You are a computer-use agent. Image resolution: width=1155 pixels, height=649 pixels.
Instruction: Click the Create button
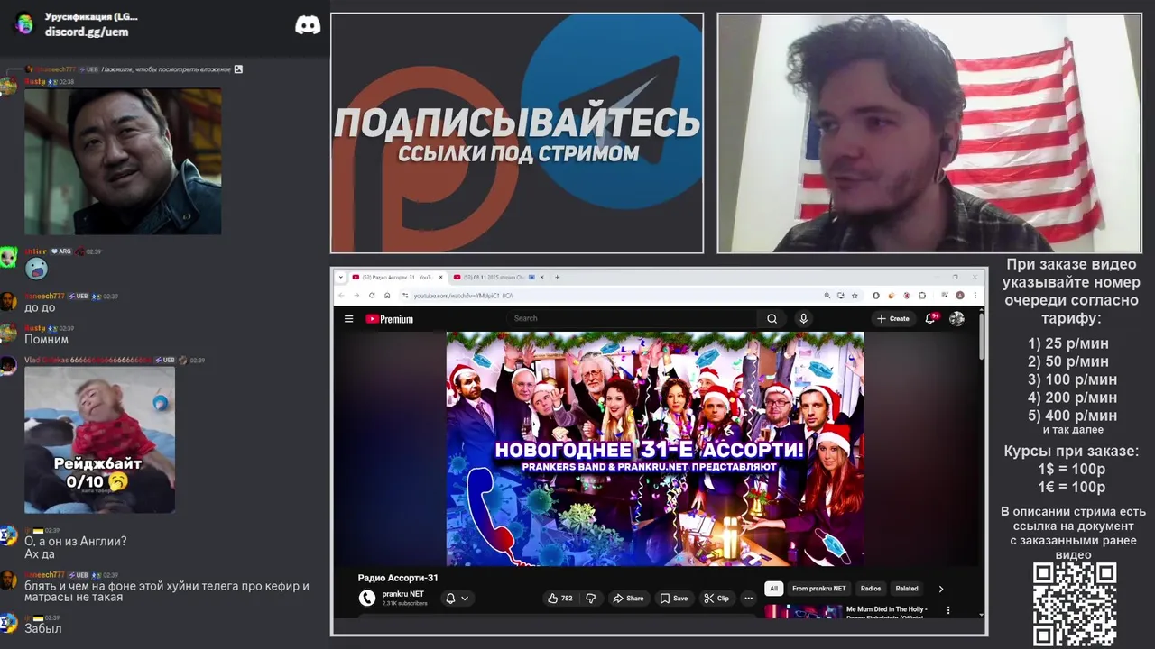point(893,318)
